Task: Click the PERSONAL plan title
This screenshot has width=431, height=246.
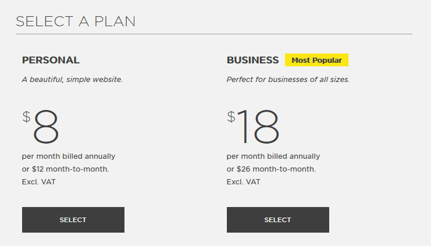Action: [x=51, y=60]
